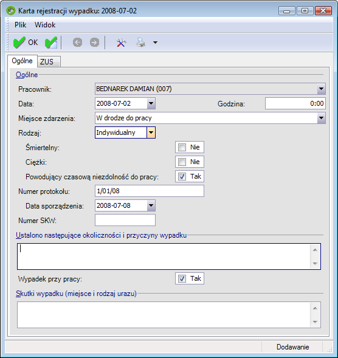Image resolution: width=338 pixels, height=358 pixels.
Task: Click scroll-down arrow in Skutki wypadku box
Action: 315,322
